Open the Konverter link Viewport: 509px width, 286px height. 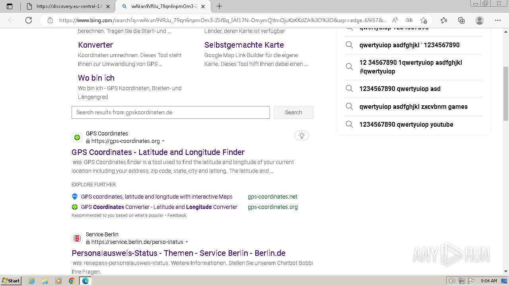click(x=95, y=45)
